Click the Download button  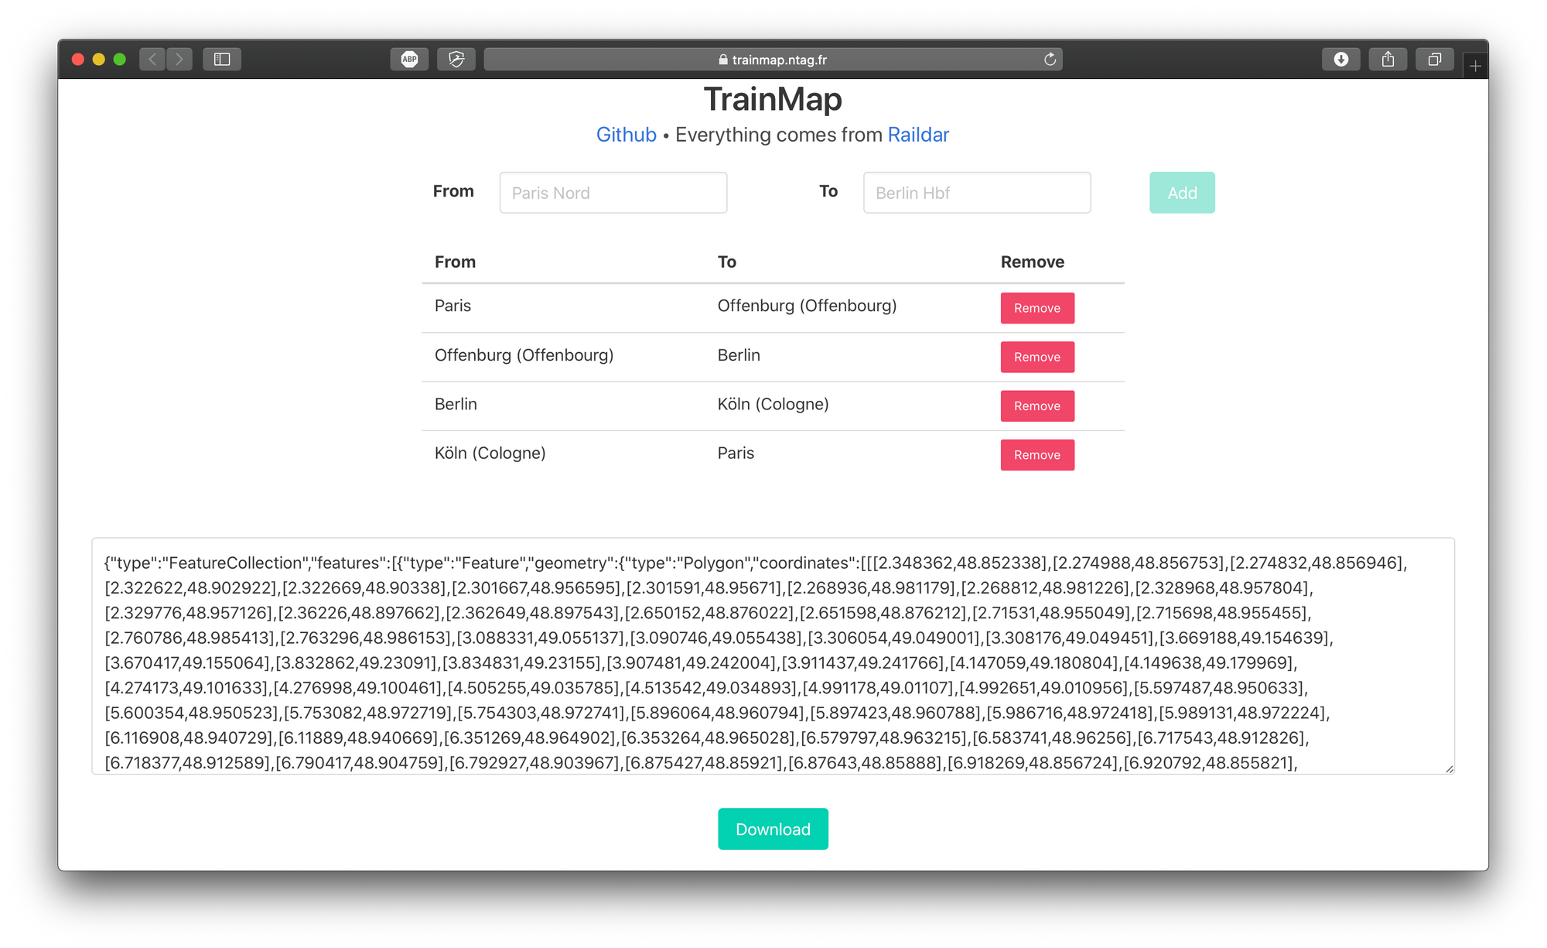773,829
